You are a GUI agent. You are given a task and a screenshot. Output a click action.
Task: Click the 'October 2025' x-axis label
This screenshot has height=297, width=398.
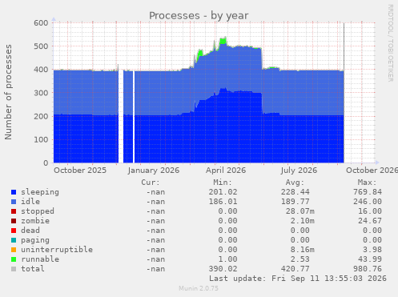(x=80, y=171)
